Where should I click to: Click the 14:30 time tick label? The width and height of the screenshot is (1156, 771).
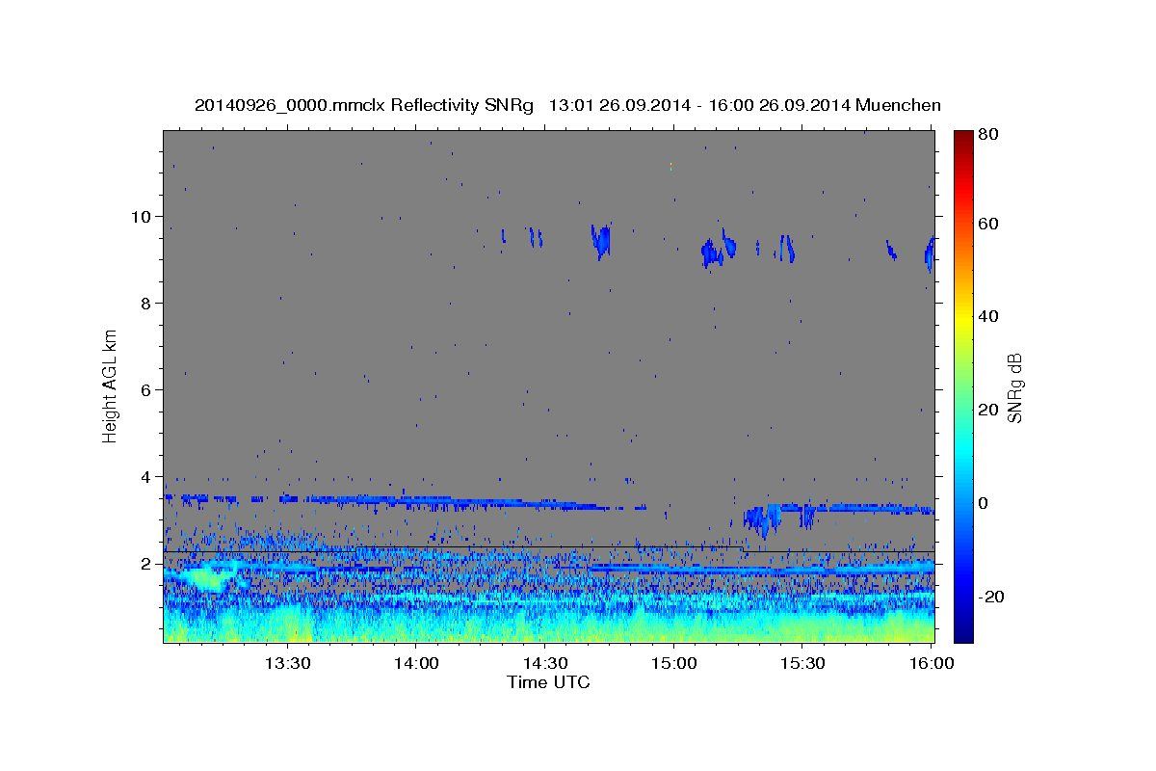[x=545, y=663]
